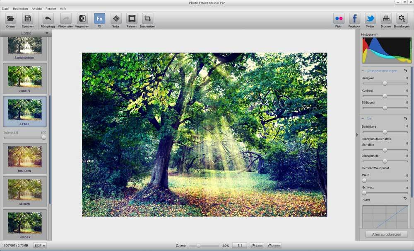Share the photo to Flickr
Viewport: 414px width, 251px height.
click(x=339, y=19)
